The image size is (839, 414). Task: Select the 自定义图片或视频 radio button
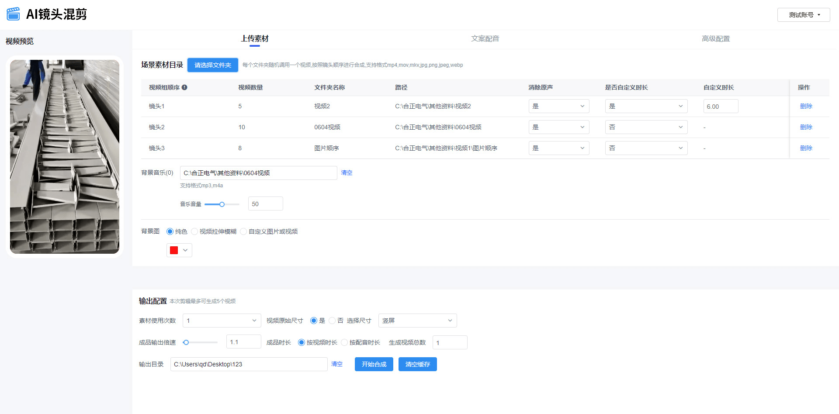click(x=243, y=231)
